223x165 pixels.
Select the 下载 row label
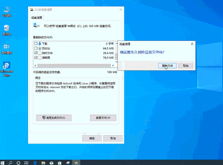45,44
